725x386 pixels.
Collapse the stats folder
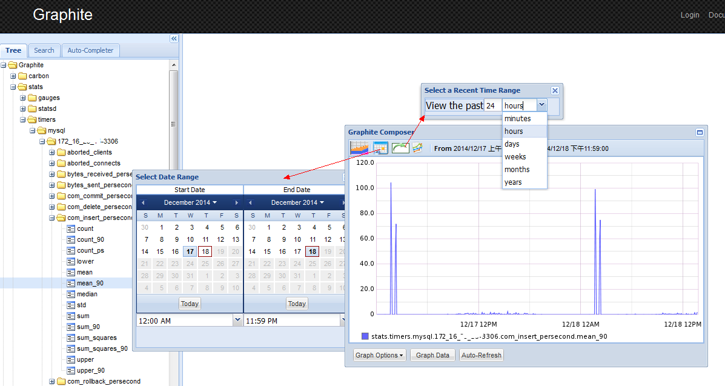(x=13, y=87)
